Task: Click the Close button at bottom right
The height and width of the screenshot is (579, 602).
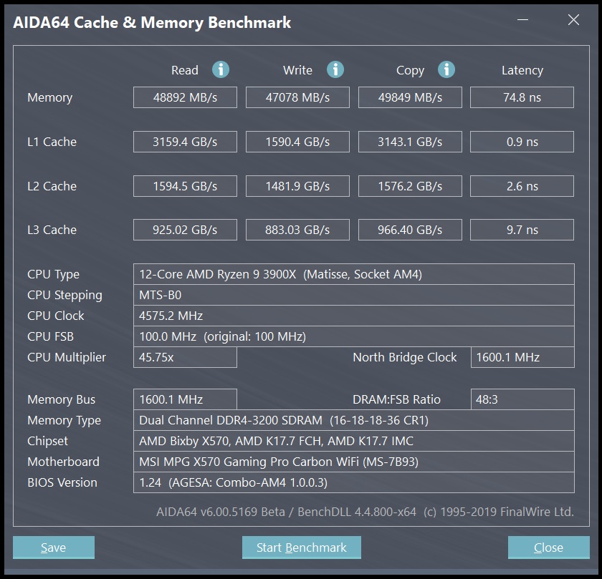Action: pyautogui.click(x=548, y=548)
